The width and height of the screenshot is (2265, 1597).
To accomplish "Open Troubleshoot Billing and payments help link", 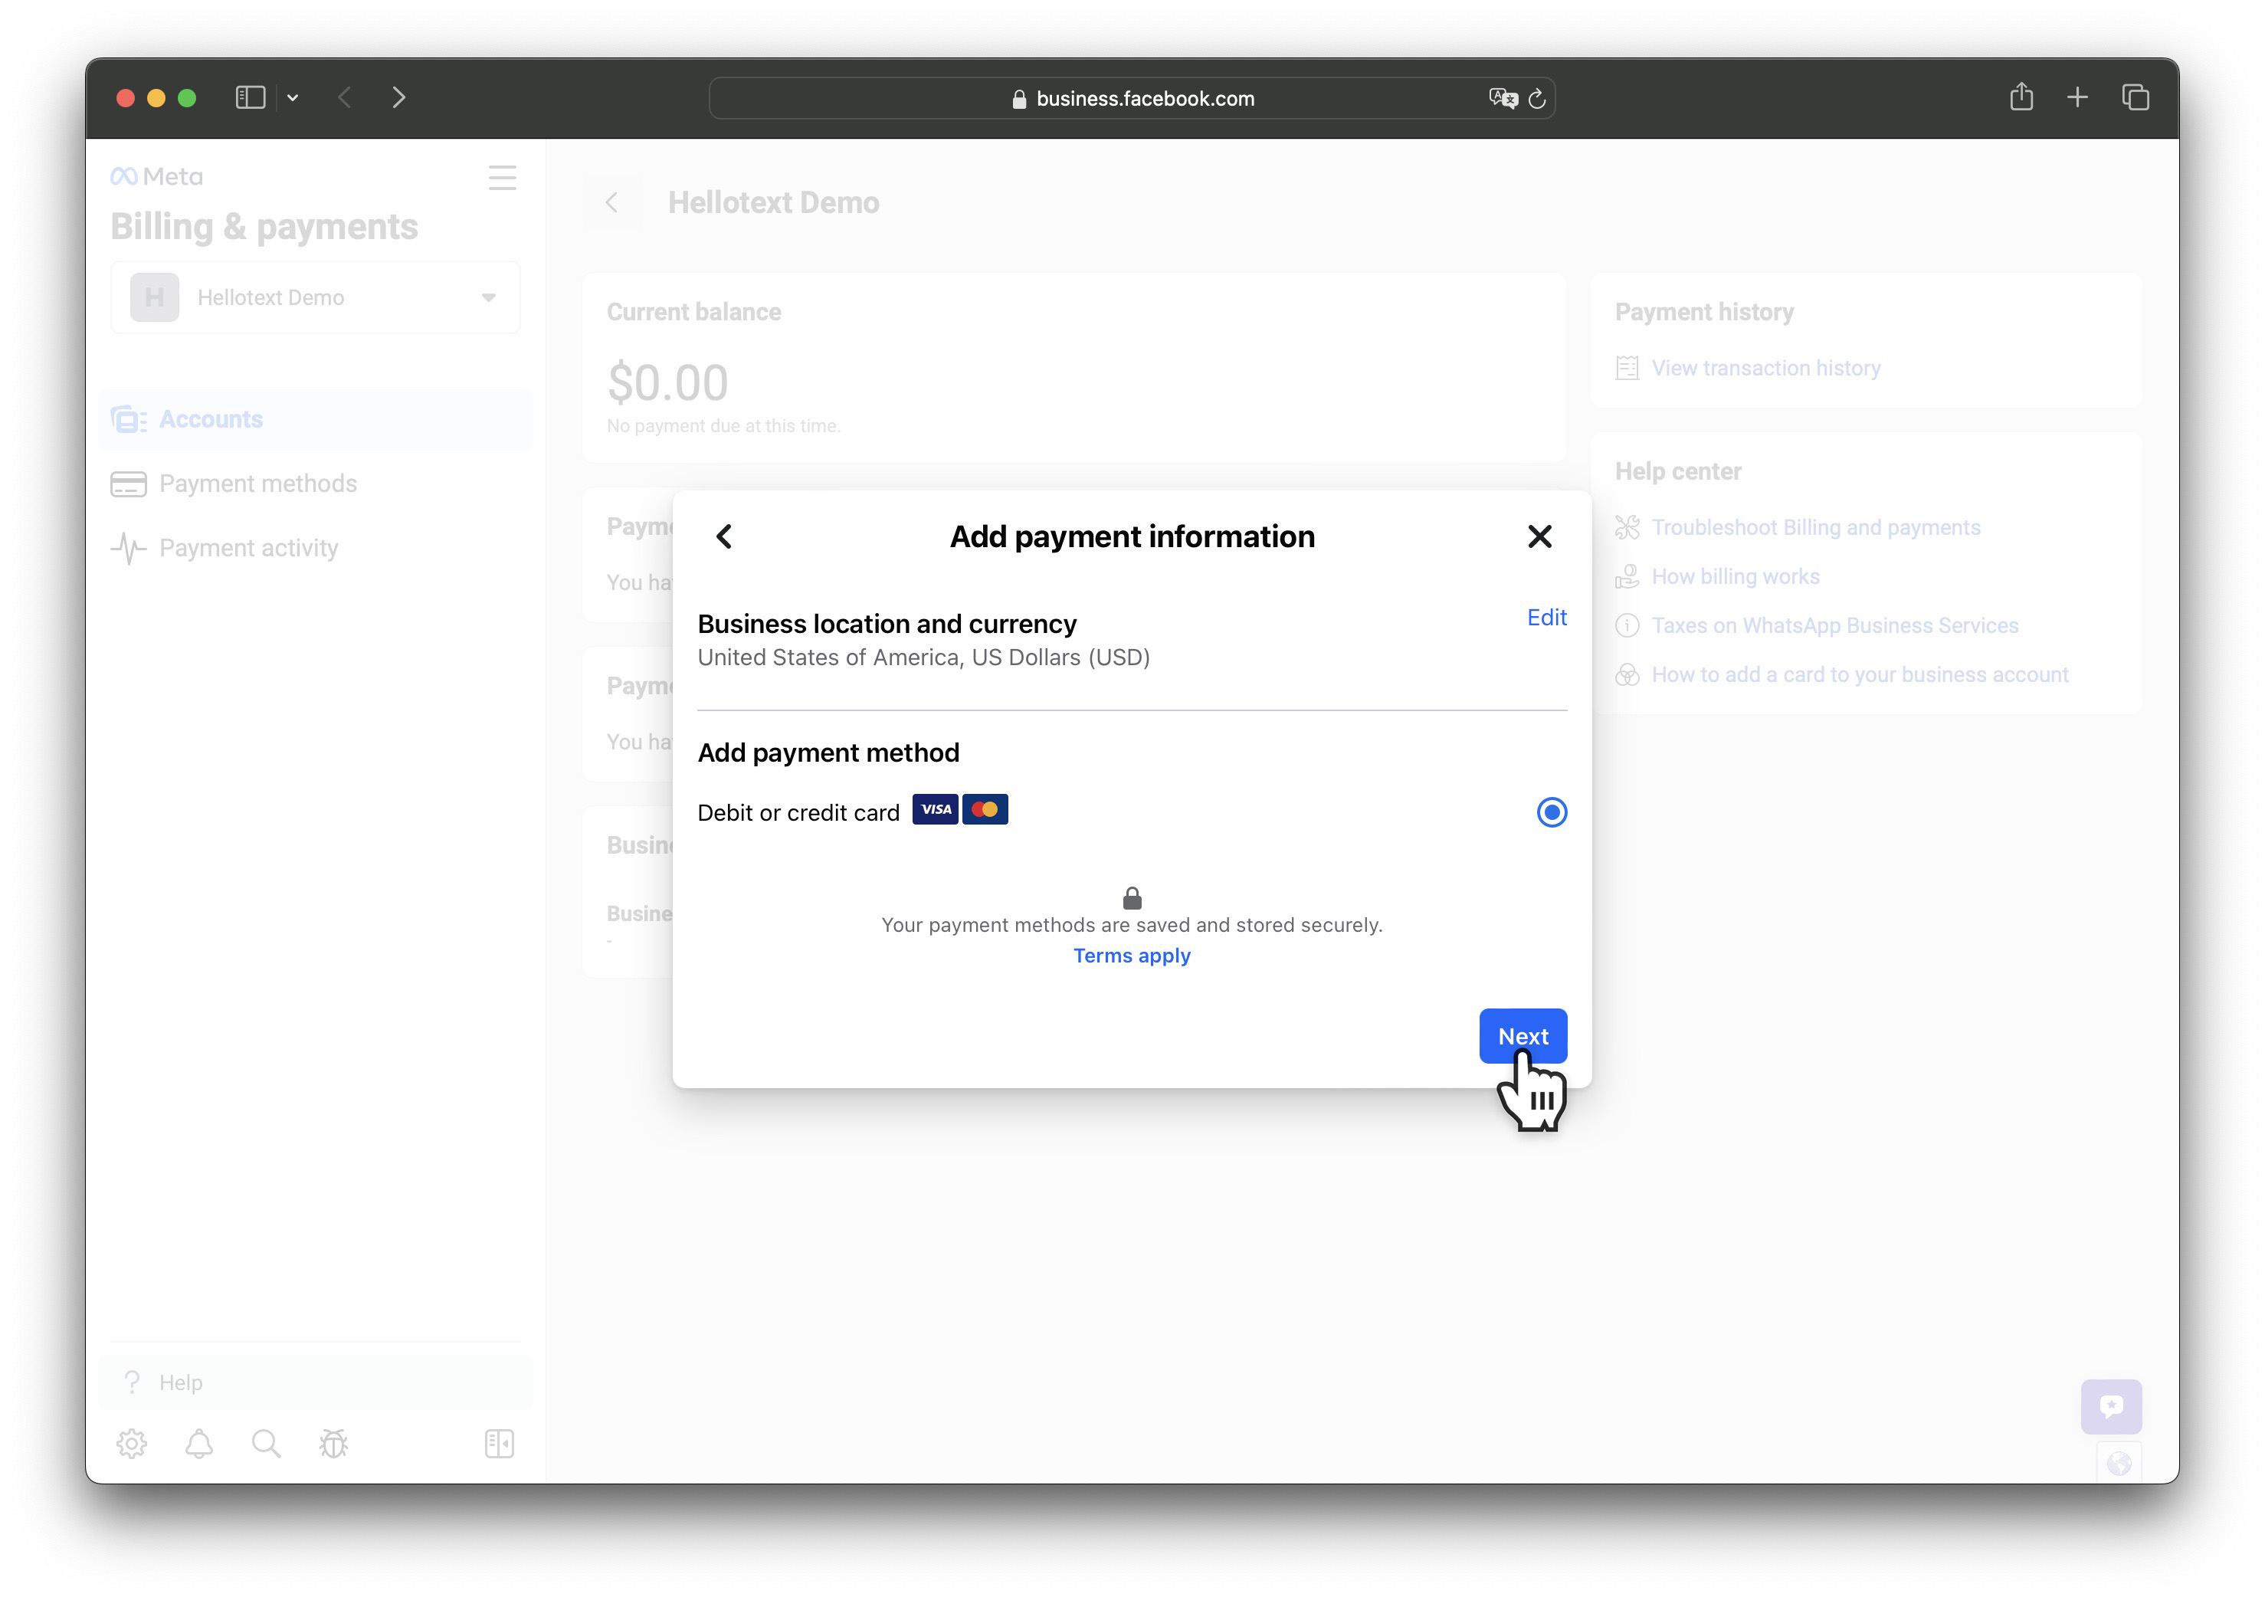I will (1816, 528).
